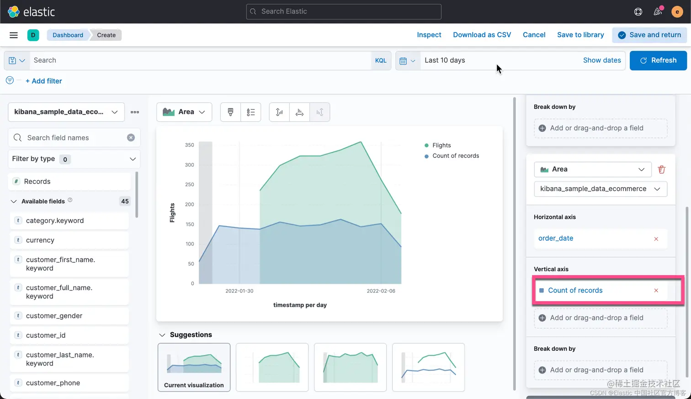
Task: Clear the field names search box
Action: coord(131,138)
